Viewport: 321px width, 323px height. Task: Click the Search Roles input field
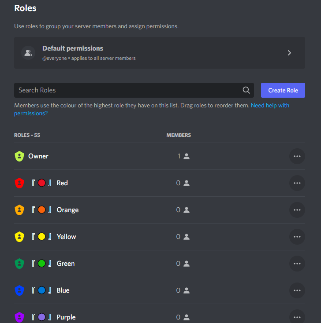click(128, 90)
